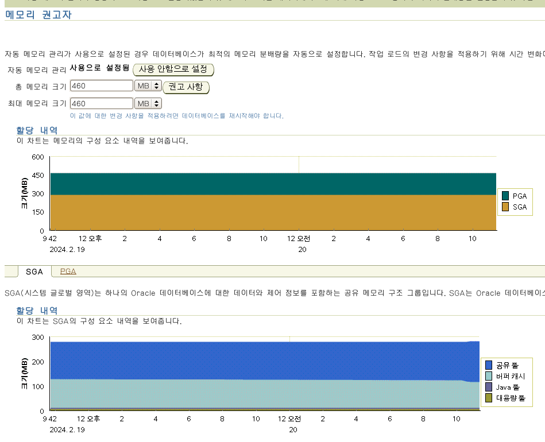Click the Java 풀 legend swatch
The width and height of the screenshot is (545, 442).
(x=489, y=387)
